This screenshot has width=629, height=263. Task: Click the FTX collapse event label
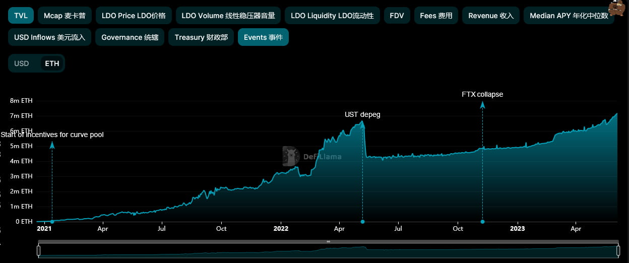[482, 94]
